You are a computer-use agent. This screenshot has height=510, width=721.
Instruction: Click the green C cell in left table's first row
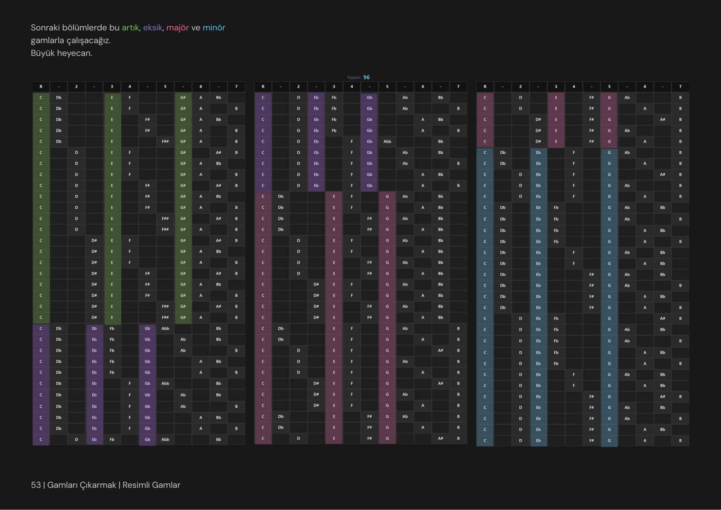click(x=41, y=97)
